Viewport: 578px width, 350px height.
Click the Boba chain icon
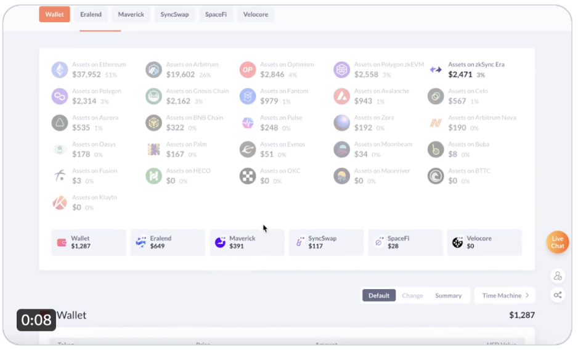[436, 149]
